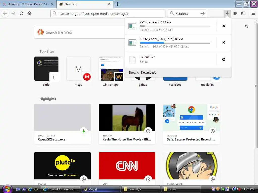Retry the failed Fallout 2.7z download

[224, 59]
